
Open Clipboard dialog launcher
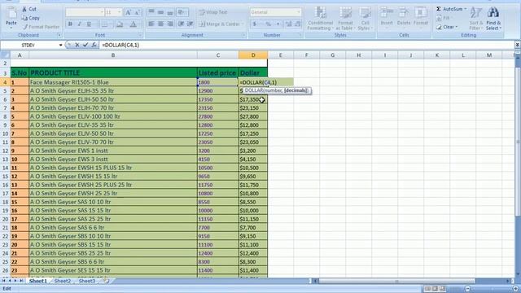59,35
